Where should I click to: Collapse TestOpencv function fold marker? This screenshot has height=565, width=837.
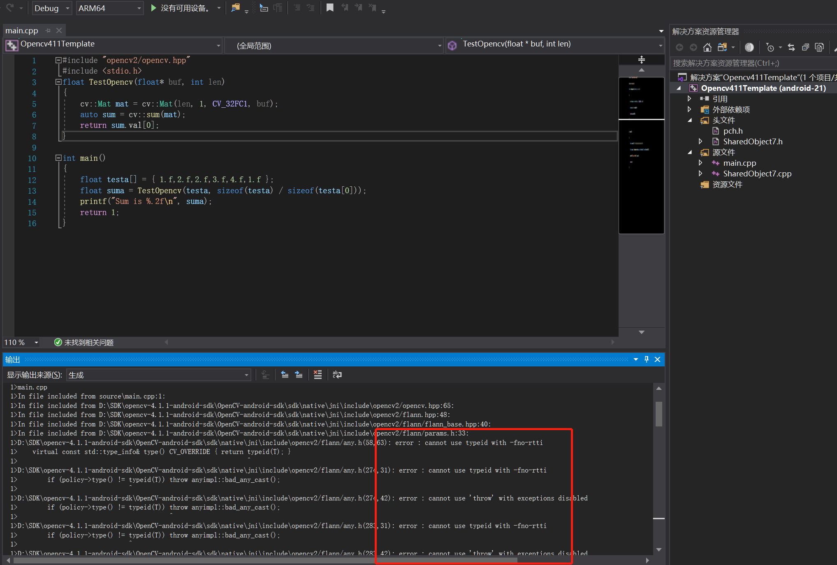pyautogui.click(x=58, y=82)
